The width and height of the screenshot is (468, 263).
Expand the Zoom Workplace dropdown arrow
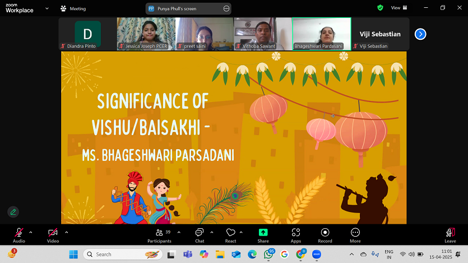point(46,9)
